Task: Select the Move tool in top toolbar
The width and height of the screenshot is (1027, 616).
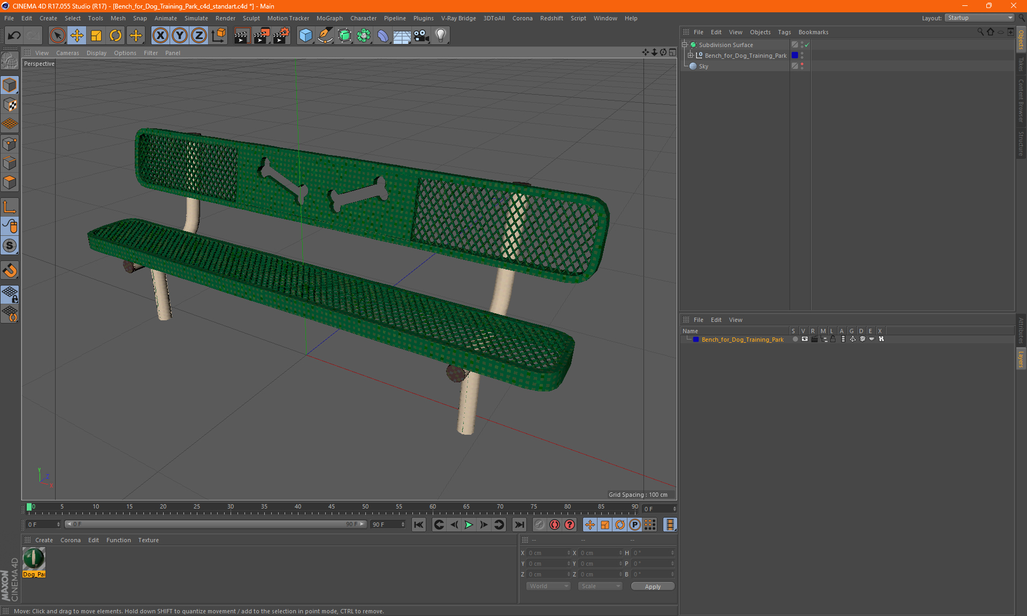Action: coord(77,36)
